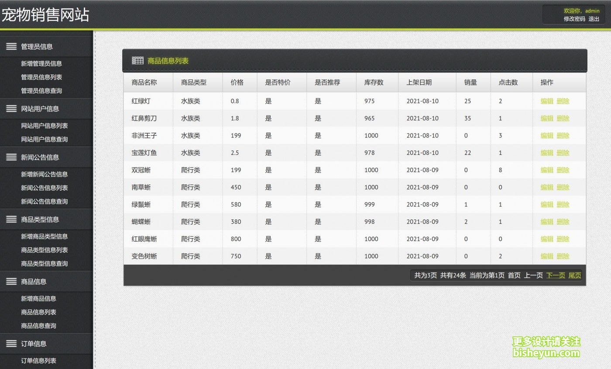Viewport: 611px width, 369px height.
Task: Edit the 双冠蜥 product row
Action: point(547,170)
